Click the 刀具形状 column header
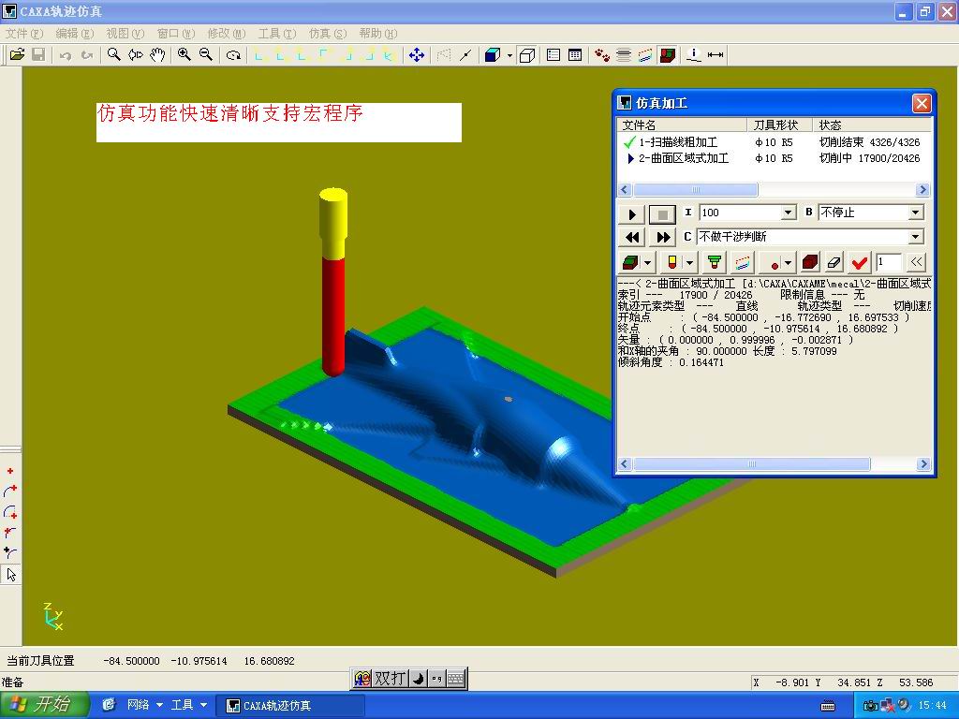The image size is (959, 719). pos(780,125)
